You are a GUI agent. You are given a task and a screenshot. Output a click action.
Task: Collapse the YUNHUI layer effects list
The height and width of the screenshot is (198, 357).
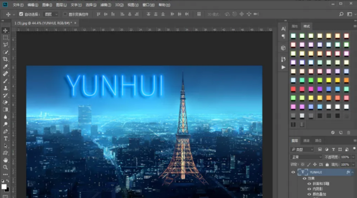(353, 172)
